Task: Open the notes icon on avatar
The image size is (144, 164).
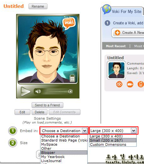Action: click(x=72, y=78)
